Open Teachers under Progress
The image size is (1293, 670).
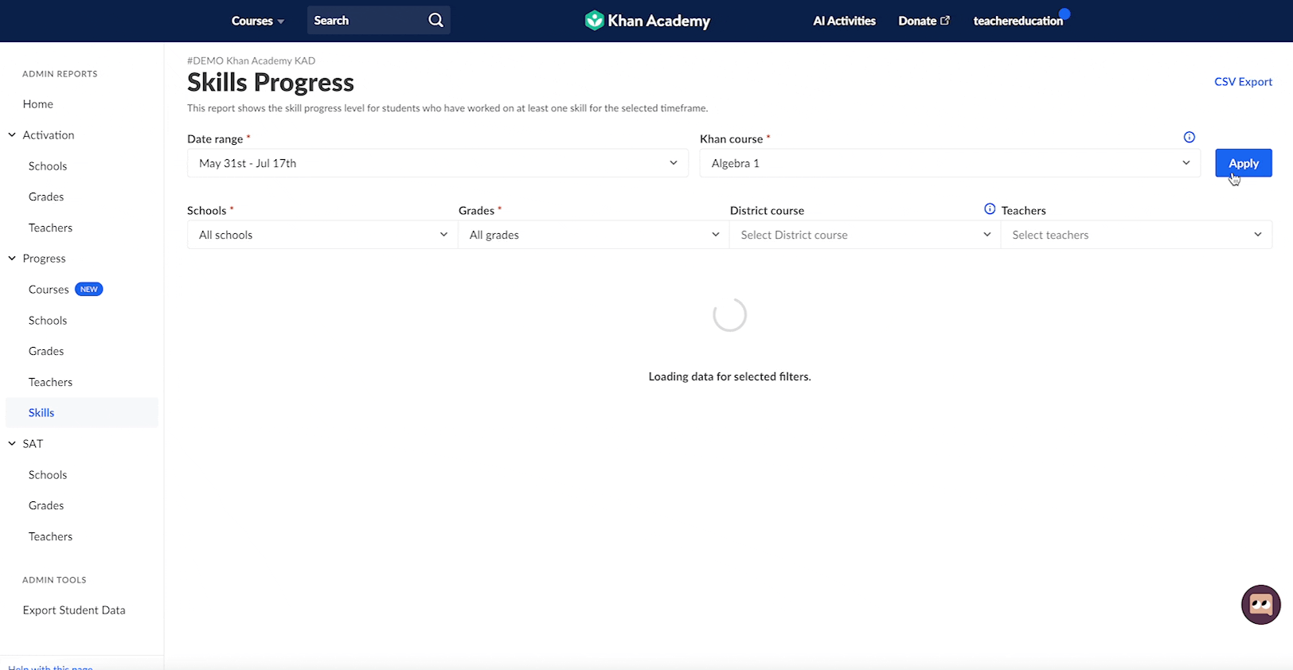(x=50, y=383)
